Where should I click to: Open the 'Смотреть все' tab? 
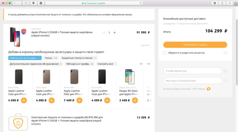pos(107,64)
